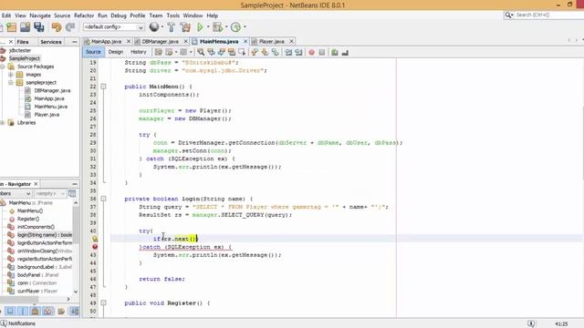Open the View menu
The image size is (584, 328).
pos(20,15)
